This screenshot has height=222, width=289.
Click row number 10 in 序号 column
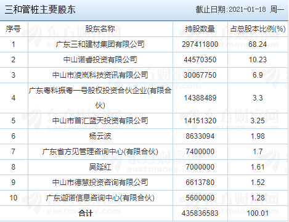coord(14,198)
